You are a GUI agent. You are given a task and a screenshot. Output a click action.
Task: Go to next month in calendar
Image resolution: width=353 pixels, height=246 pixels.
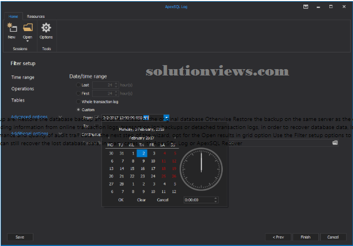pos(174,138)
